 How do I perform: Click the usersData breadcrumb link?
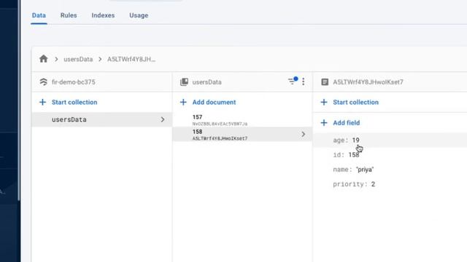(x=78, y=59)
